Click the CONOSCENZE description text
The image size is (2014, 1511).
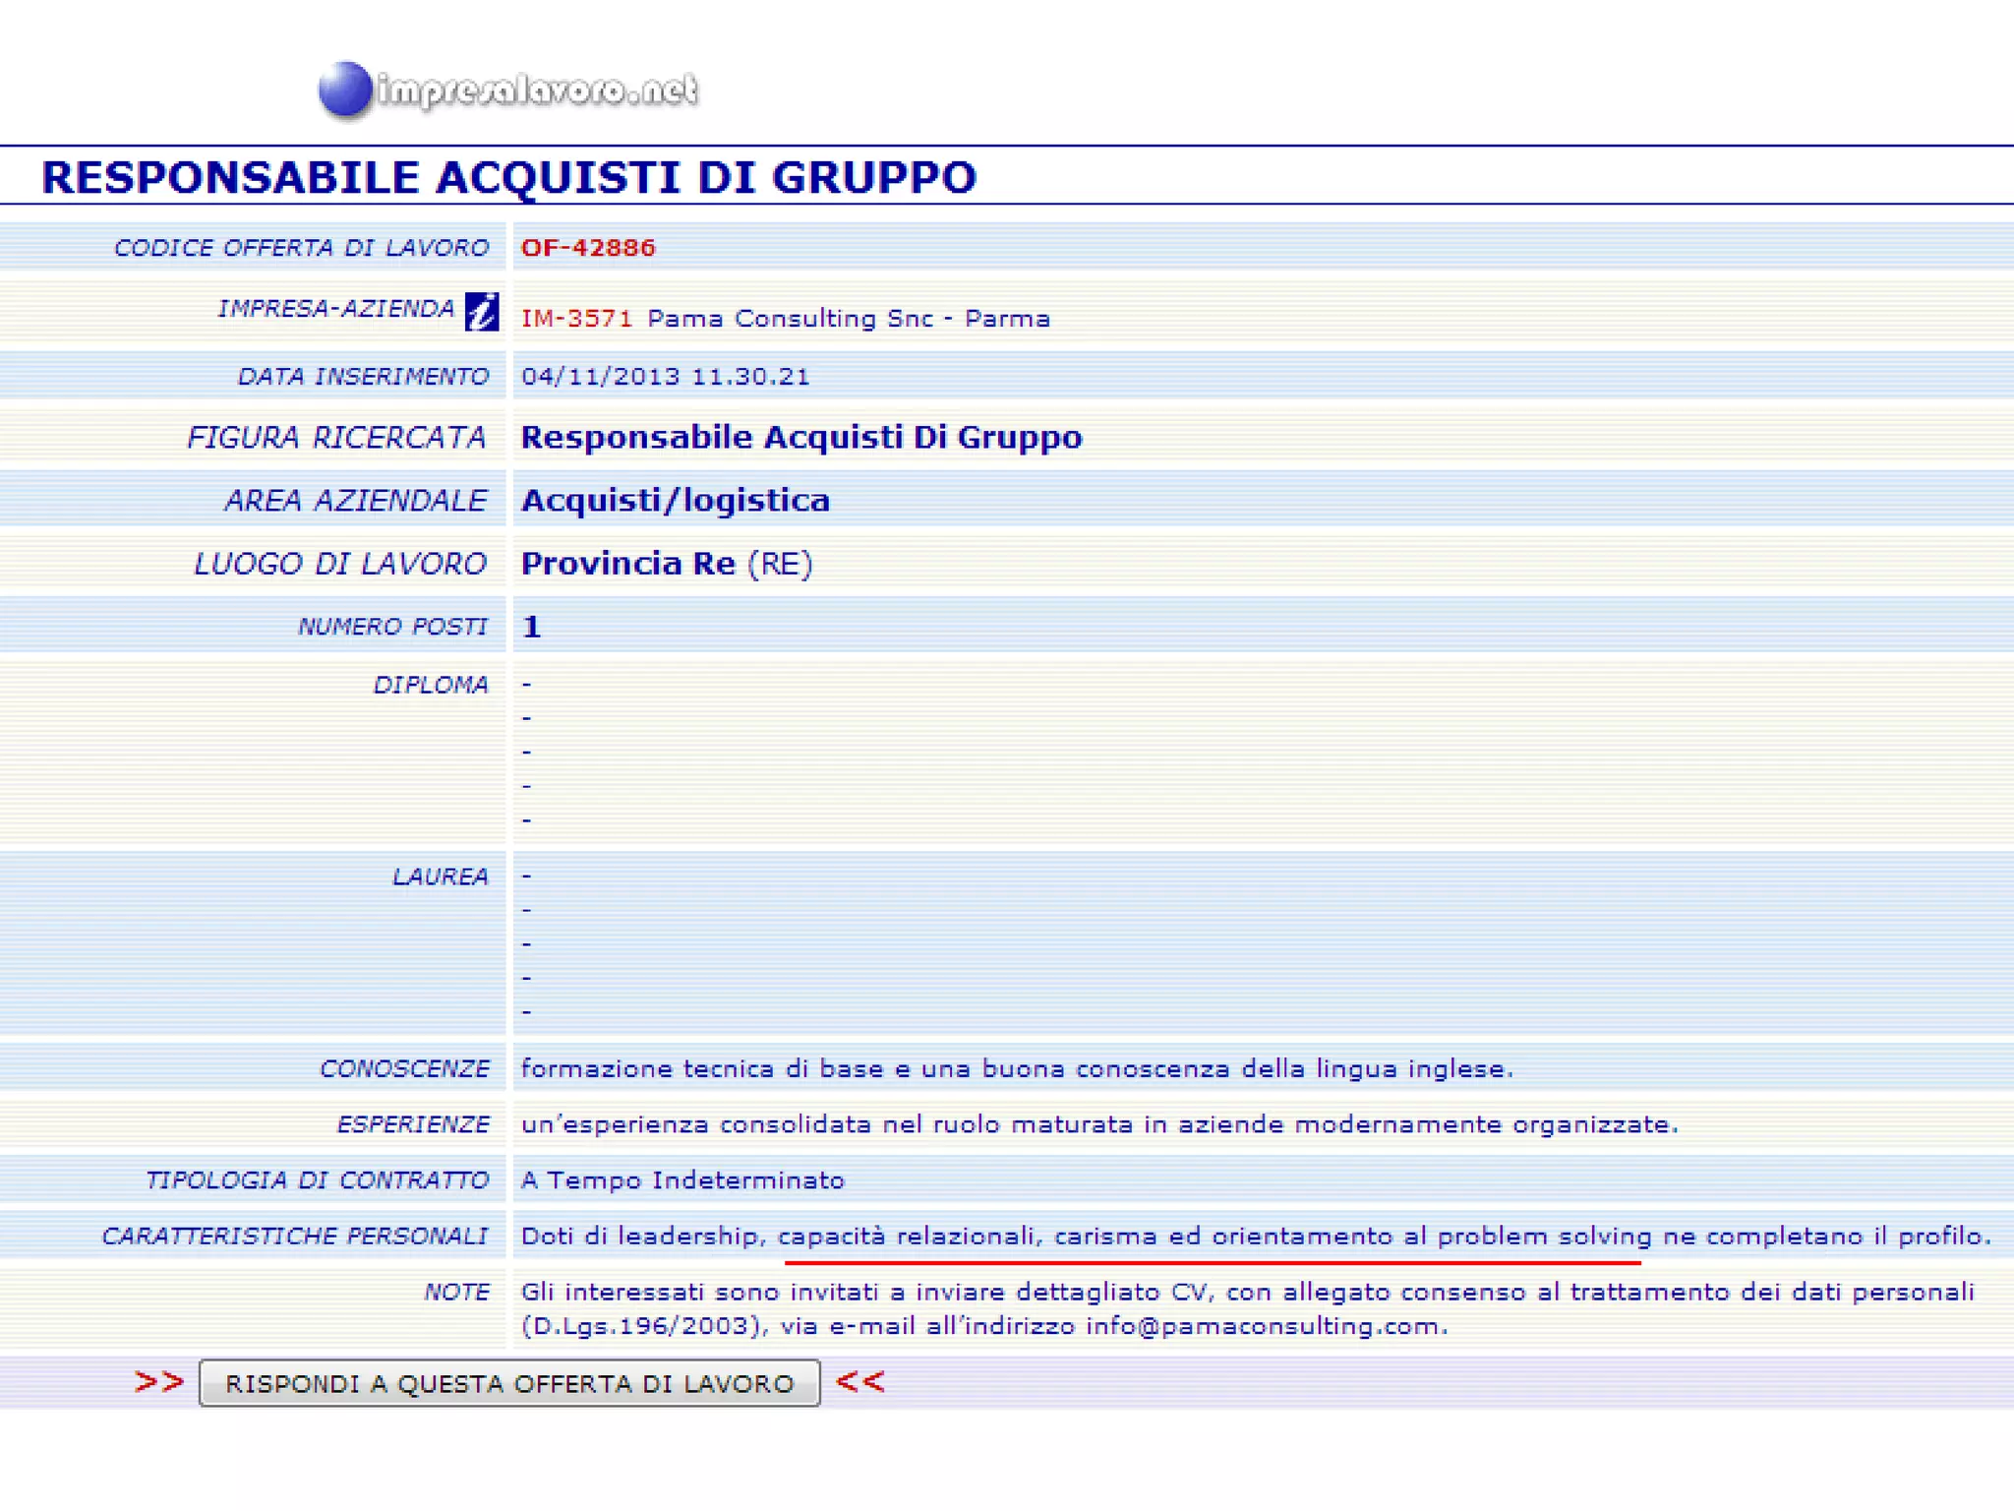point(1016,1069)
